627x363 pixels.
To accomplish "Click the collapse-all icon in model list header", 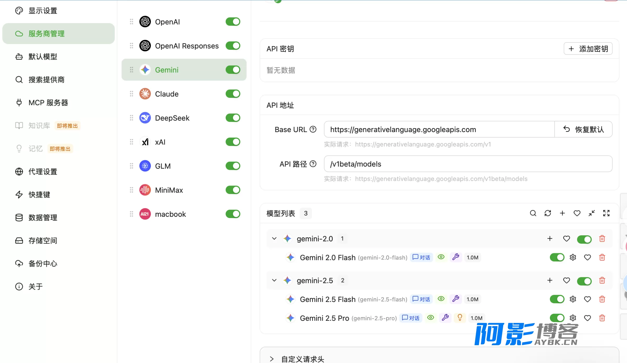I will pyautogui.click(x=591, y=213).
